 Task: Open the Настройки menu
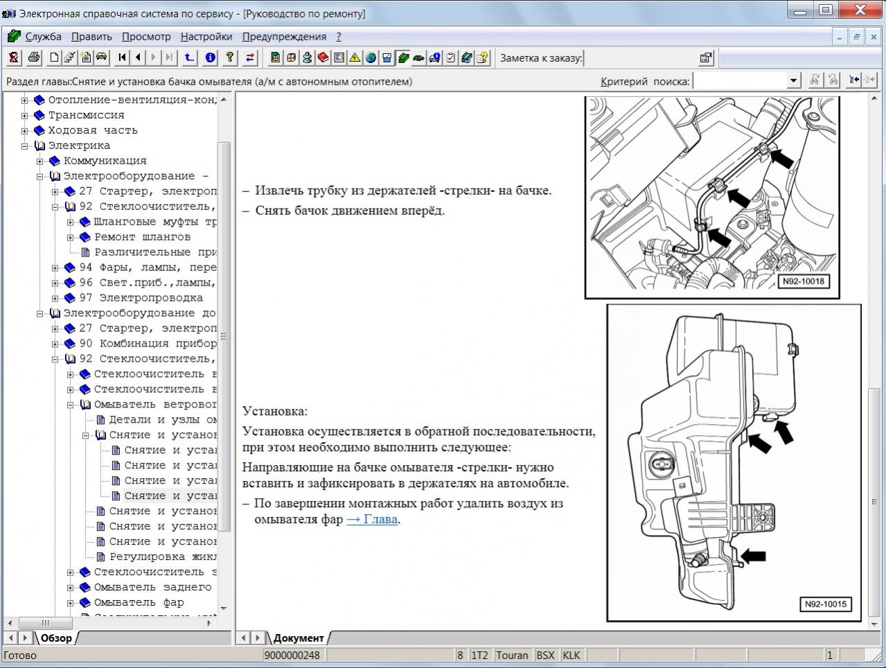[206, 37]
